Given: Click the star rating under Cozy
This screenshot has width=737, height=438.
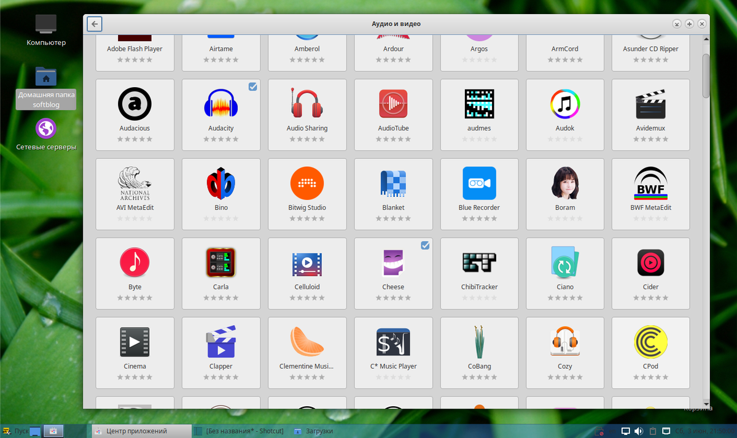Looking at the screenshot, I should (x=565, y=377).
